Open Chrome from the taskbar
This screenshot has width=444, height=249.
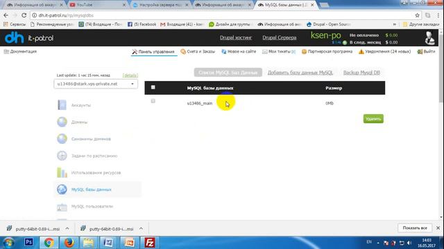click(49, 243)
